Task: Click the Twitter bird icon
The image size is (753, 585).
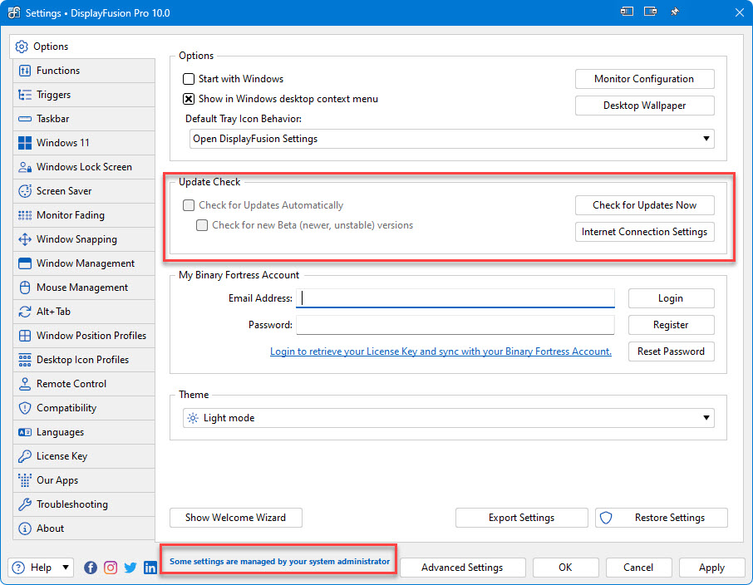Action: coord(130,568)
